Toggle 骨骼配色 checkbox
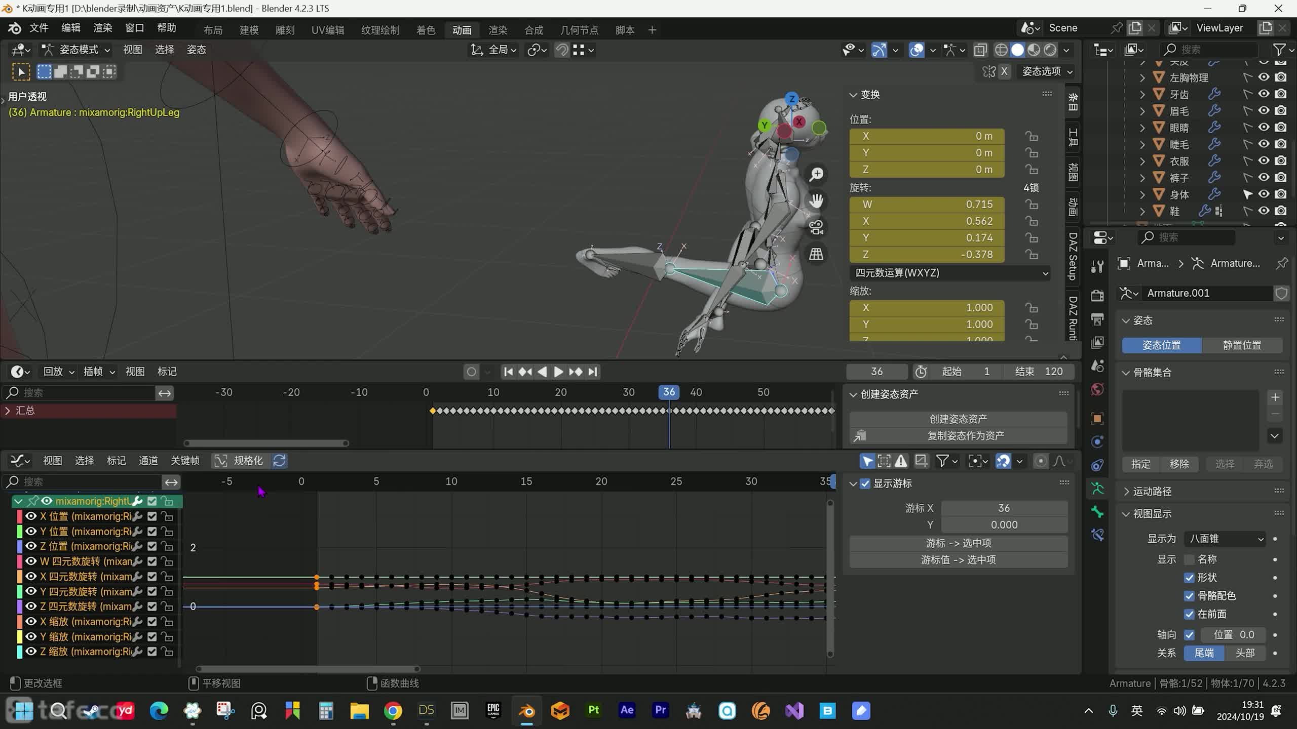Image resolution: width=1297 pixels, height=729 pixels. tap(1189, 596)
